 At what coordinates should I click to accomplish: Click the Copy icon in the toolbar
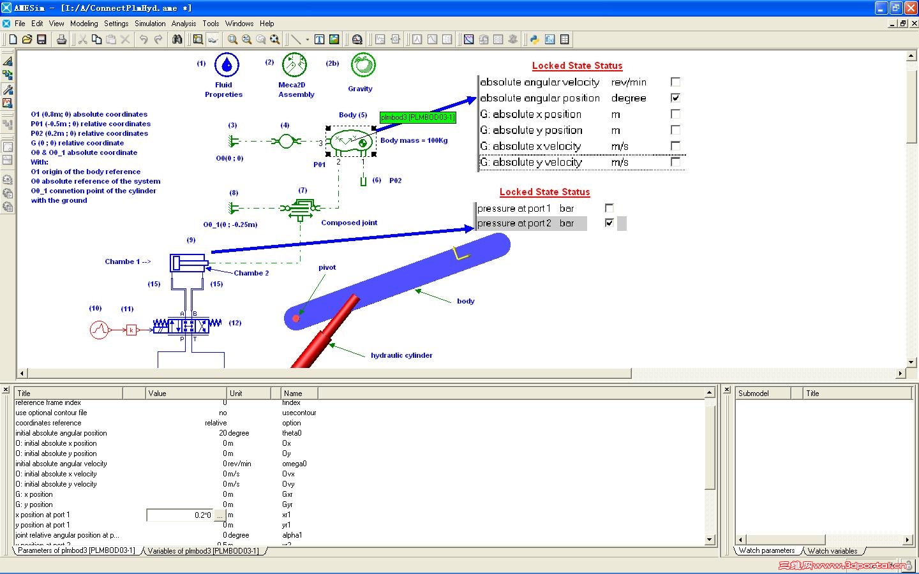pyautogui.click(x=96, y=40)
